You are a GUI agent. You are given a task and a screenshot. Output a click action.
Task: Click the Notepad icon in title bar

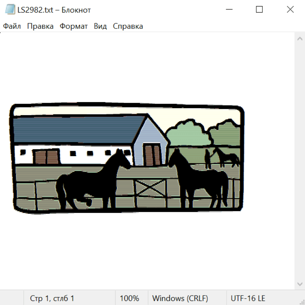click(10, 9)
